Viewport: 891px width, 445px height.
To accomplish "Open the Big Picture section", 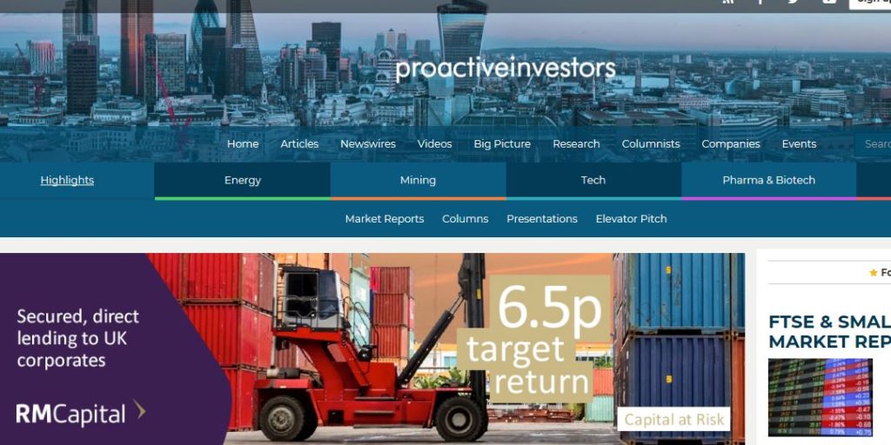I will tap(502, 144).
